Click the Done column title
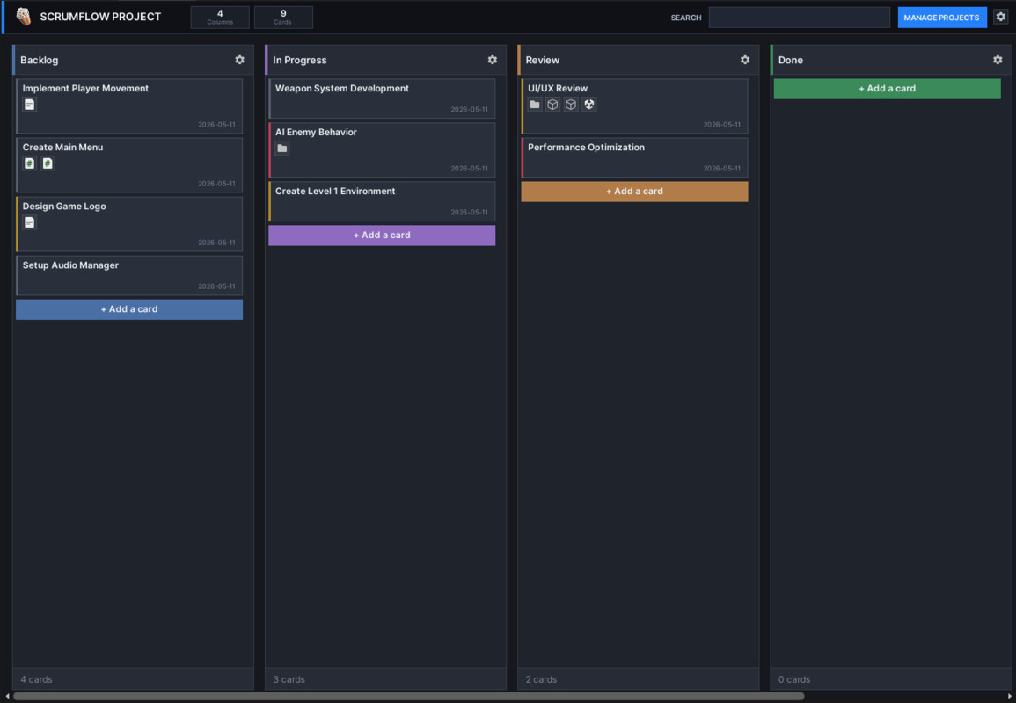 pyautogui.click(x=791, y=60)
